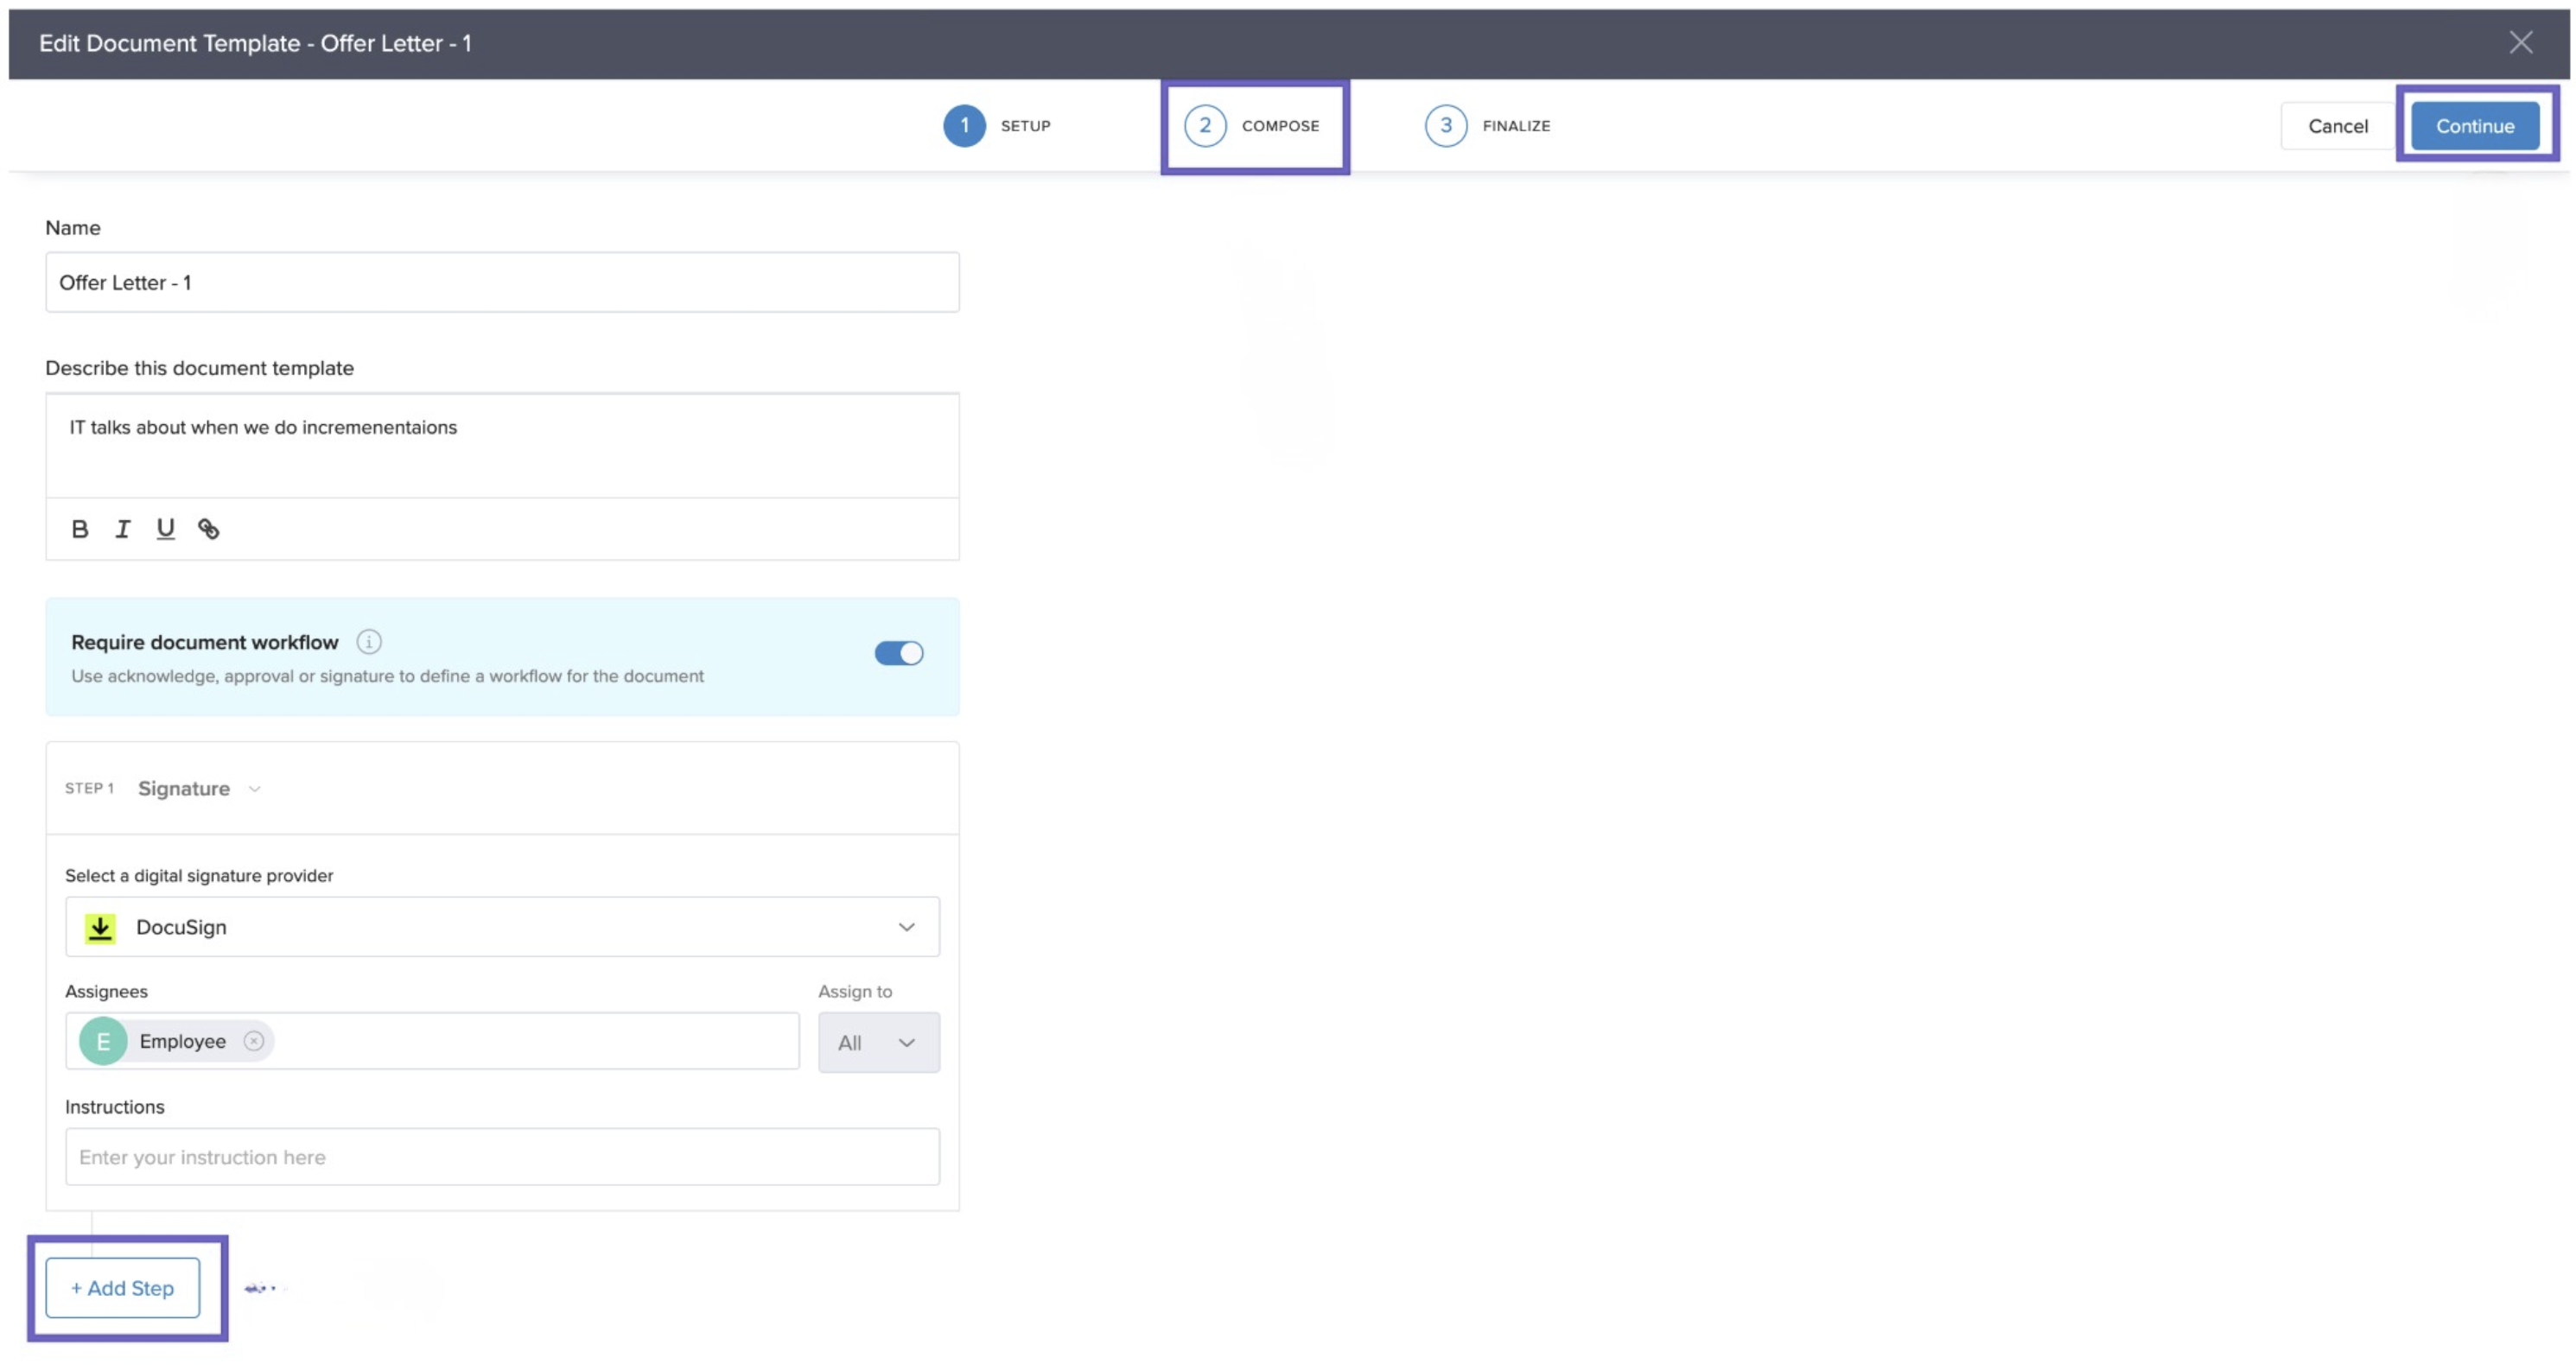Insert a hyperlink in description
The width and height of the screenshot is (2576, 1370).
click(208, 529)
